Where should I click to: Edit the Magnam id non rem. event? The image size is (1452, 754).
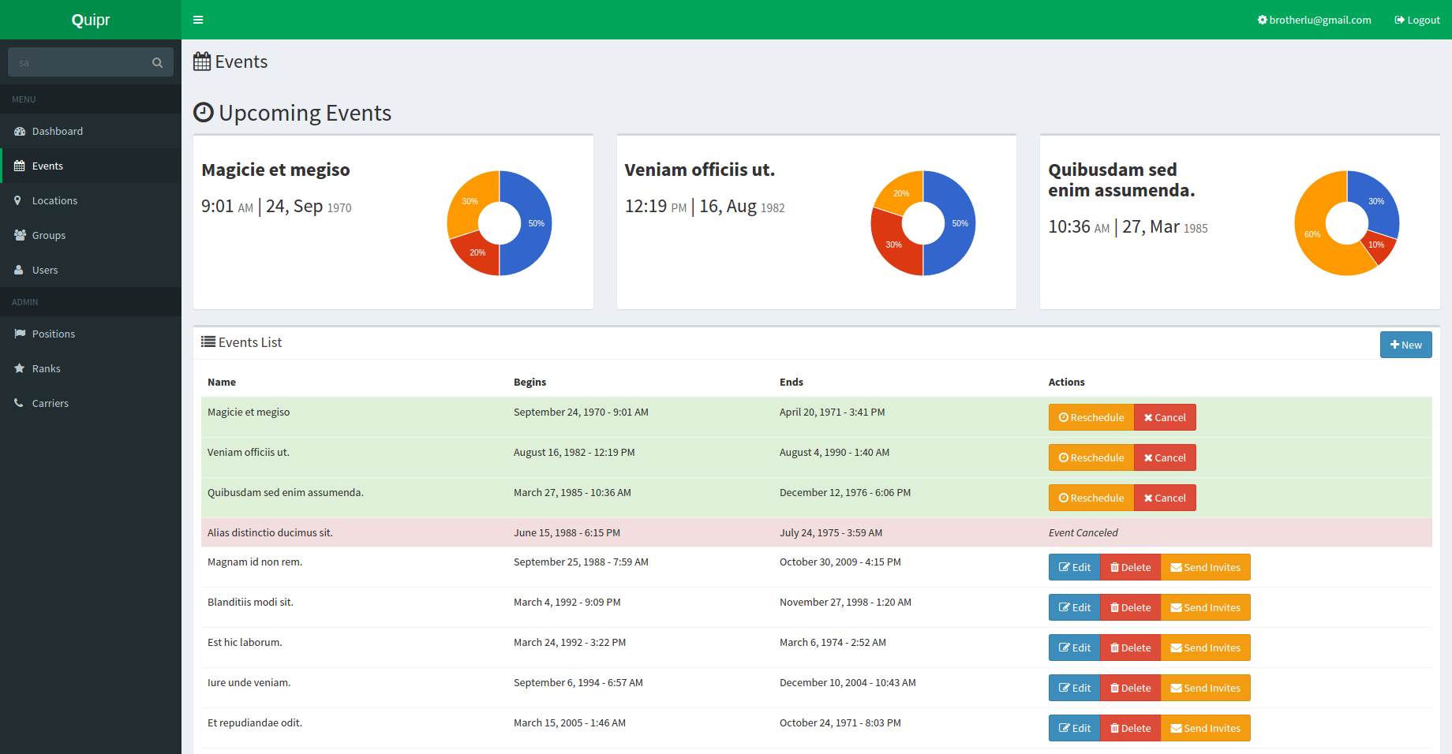tap(1074, 567)
